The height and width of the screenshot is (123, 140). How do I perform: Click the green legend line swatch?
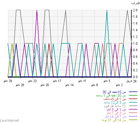click(133, 95)
